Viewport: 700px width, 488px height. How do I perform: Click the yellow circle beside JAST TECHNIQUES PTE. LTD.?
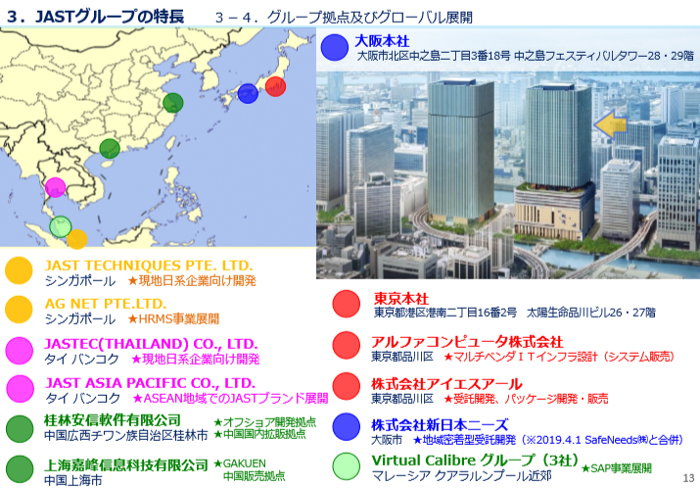(19, 270)
